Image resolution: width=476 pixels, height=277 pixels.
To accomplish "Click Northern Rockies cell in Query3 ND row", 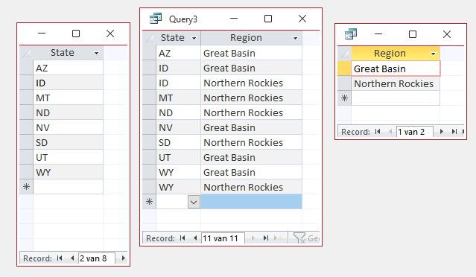I will [x=251, y=112].
